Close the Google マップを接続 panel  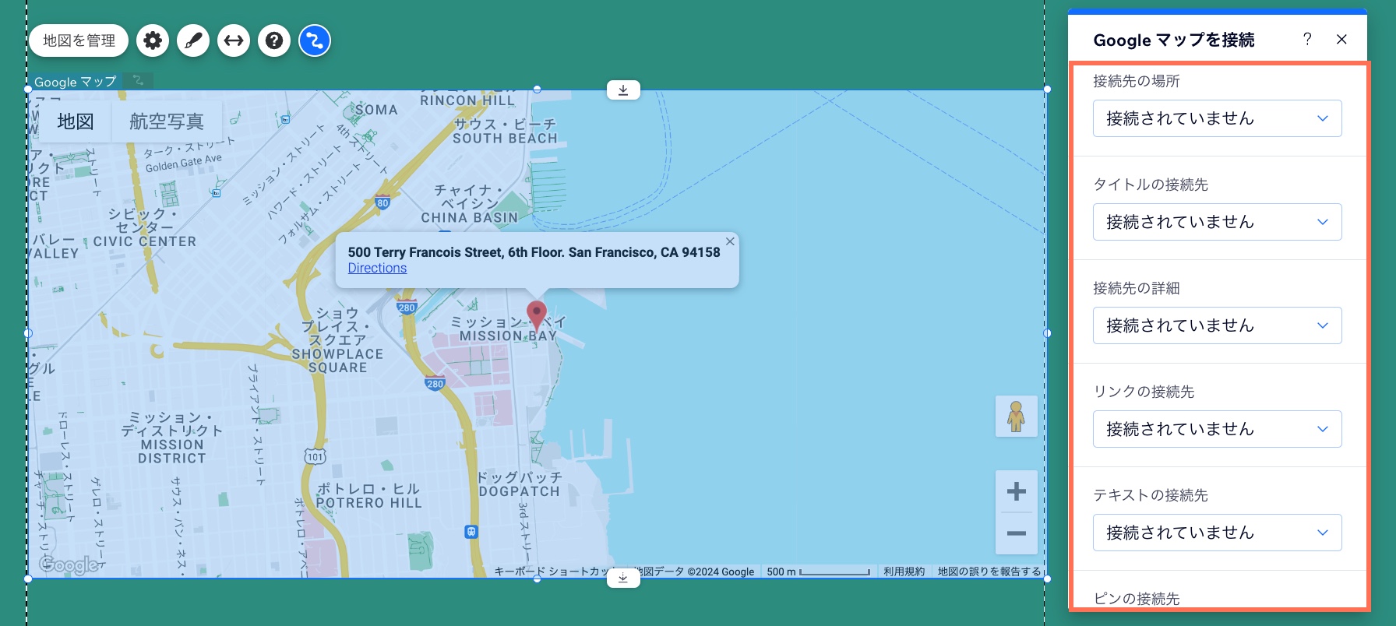pos(1341,40)
